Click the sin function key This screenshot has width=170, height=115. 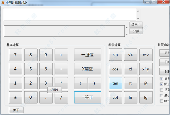[x=115, y=55]
